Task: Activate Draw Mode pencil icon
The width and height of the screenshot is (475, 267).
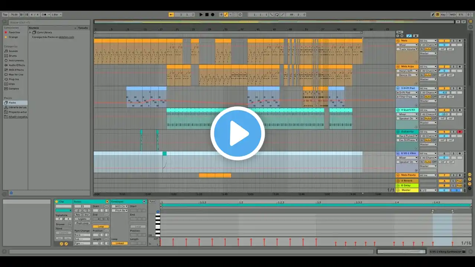Action: (433, 14)
